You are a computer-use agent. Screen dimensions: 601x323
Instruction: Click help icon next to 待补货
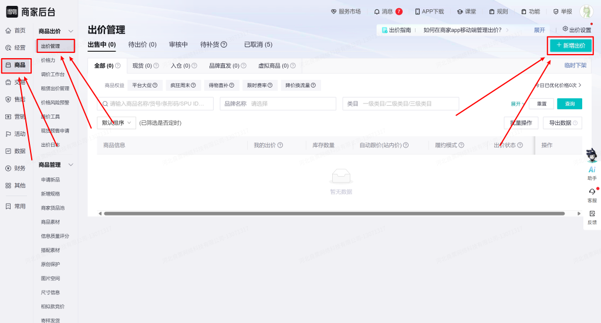[x=224, y=45]
